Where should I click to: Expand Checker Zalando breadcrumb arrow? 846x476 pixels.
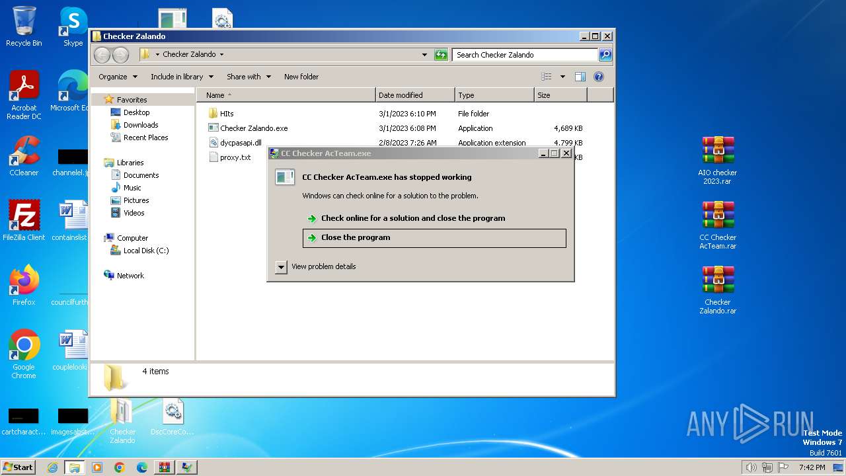coord(221,55)
